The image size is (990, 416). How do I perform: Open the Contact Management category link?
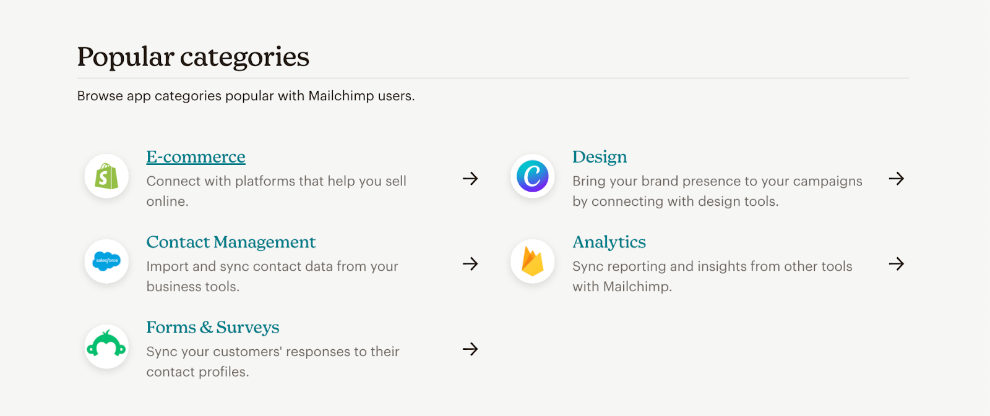click(230, 242)
